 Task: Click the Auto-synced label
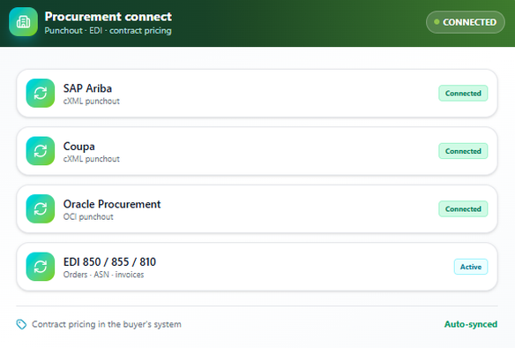pos(471,324)
